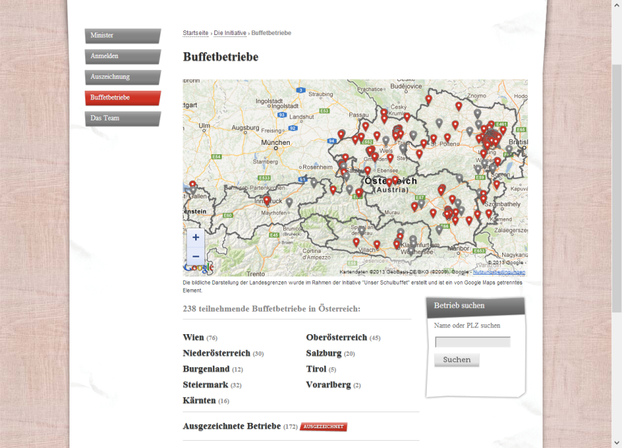The width and height of the screenshot is (622, 448).
Task: Click the '238 teilnehmende Buffetbetriebe in Österreich:' heading
Action: pyautogui.click(x=271, y=309)
